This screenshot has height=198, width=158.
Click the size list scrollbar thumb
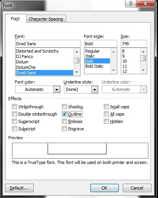[x=143, y=58]
